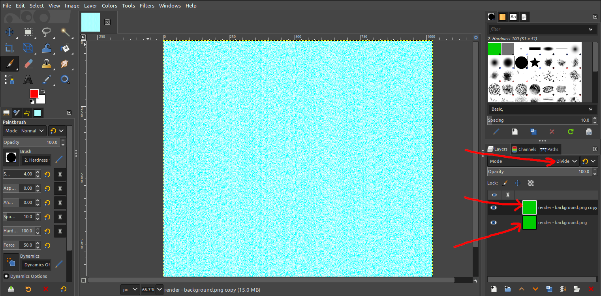The height and width of the screenshot is (296, 601).
Task: Delete the selected layer
Action: point(591,289)
